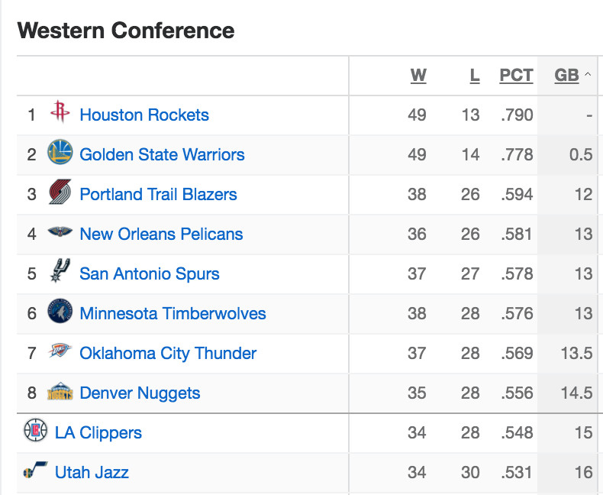Screen dimensions: 603x495
Task: Click the San Antonio Spurs logo
Action: tap(60, 270)
